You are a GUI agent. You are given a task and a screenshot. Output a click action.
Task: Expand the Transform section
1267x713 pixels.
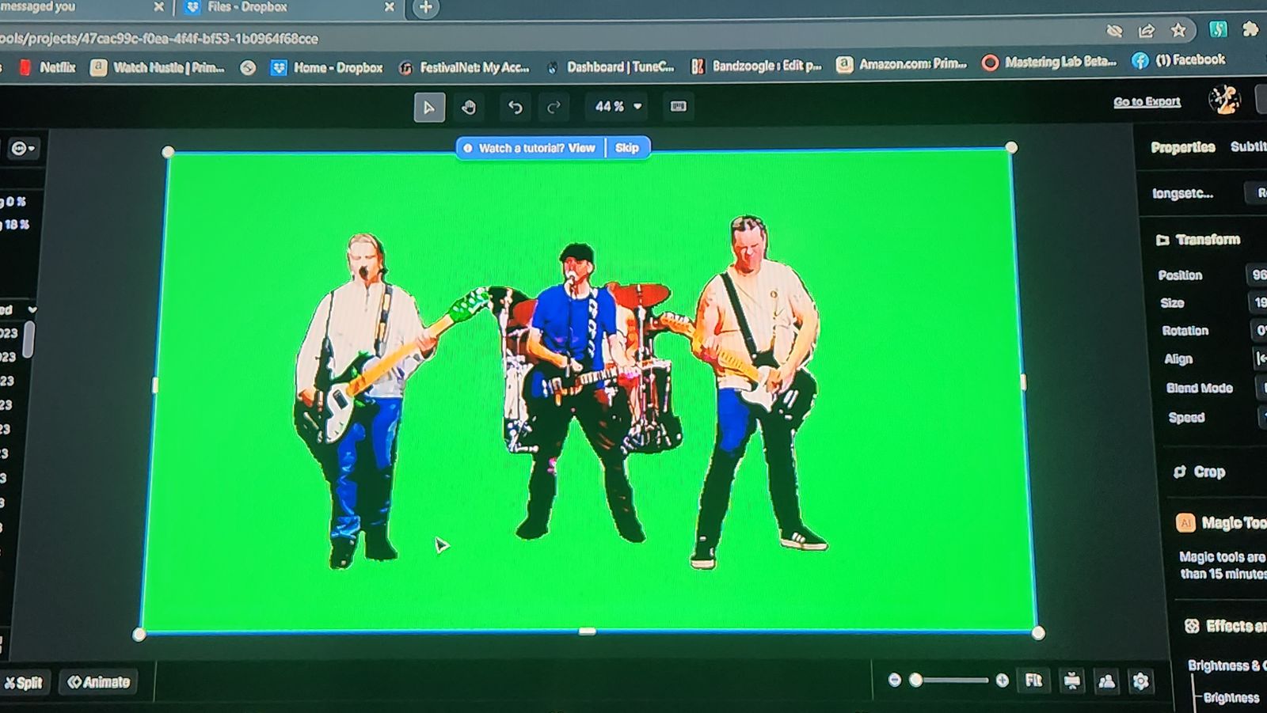coord(1207,240)
